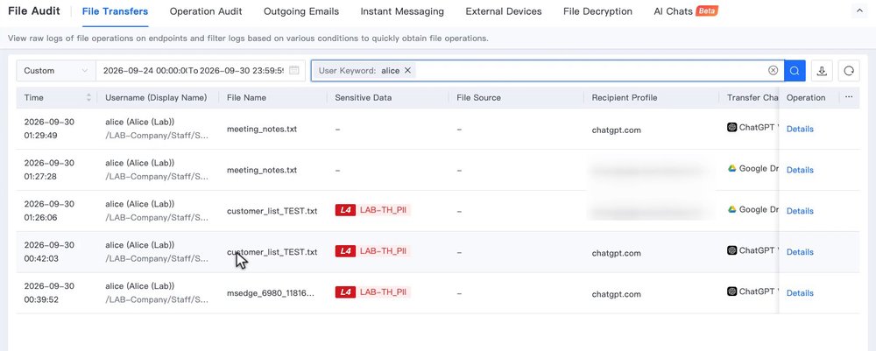The image size is (876, 351).
Task: Clear the search box with circled X
Action: (x=773, y=70)
